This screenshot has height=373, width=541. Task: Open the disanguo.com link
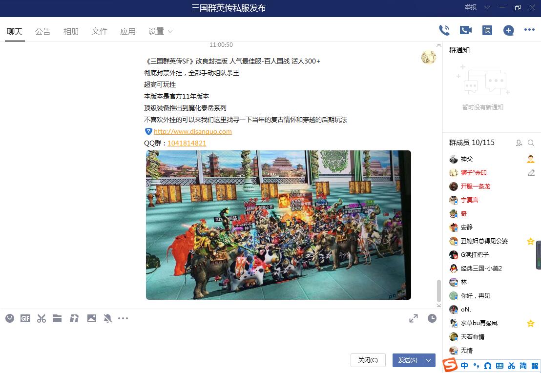pyautogui.click(x=192, y=131)
